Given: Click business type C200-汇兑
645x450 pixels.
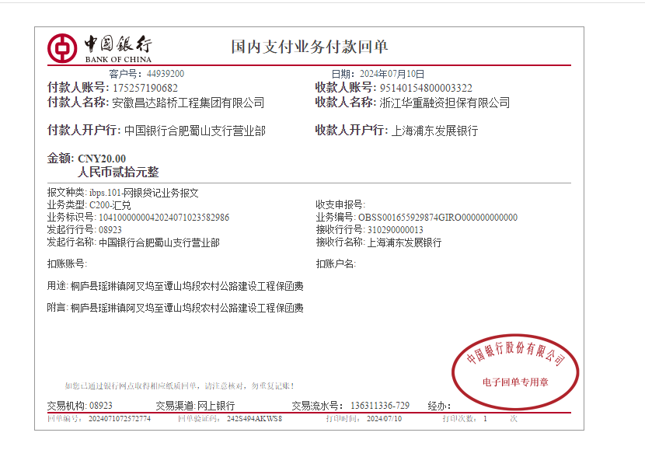Looking at the screenshot, I should click(x=110, y=205).
